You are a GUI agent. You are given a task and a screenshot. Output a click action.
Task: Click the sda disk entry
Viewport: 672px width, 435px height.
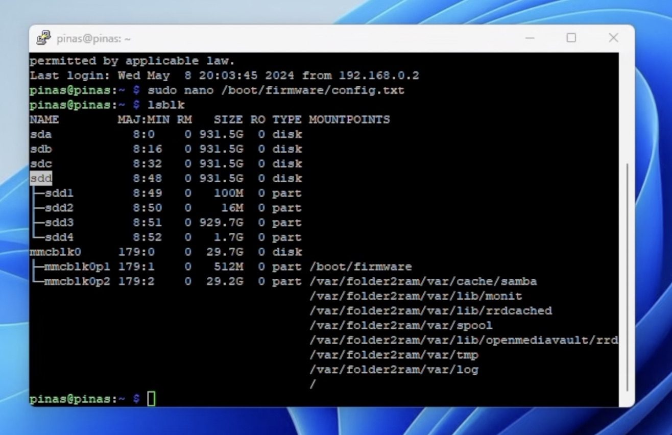(41, 134)
